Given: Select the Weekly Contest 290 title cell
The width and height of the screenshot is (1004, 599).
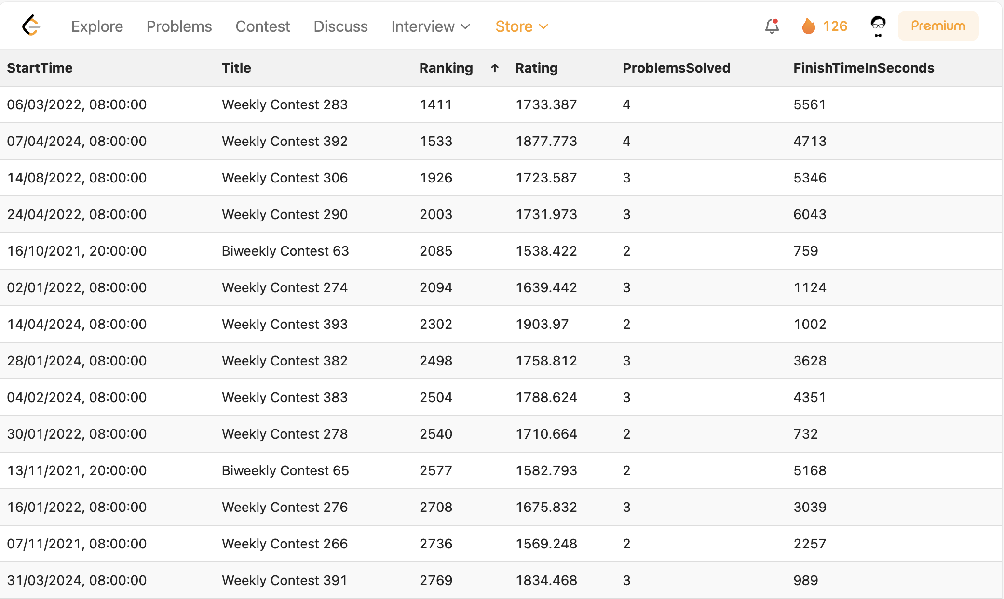Looking at the screenshot, I should click(x=285, y=214).
